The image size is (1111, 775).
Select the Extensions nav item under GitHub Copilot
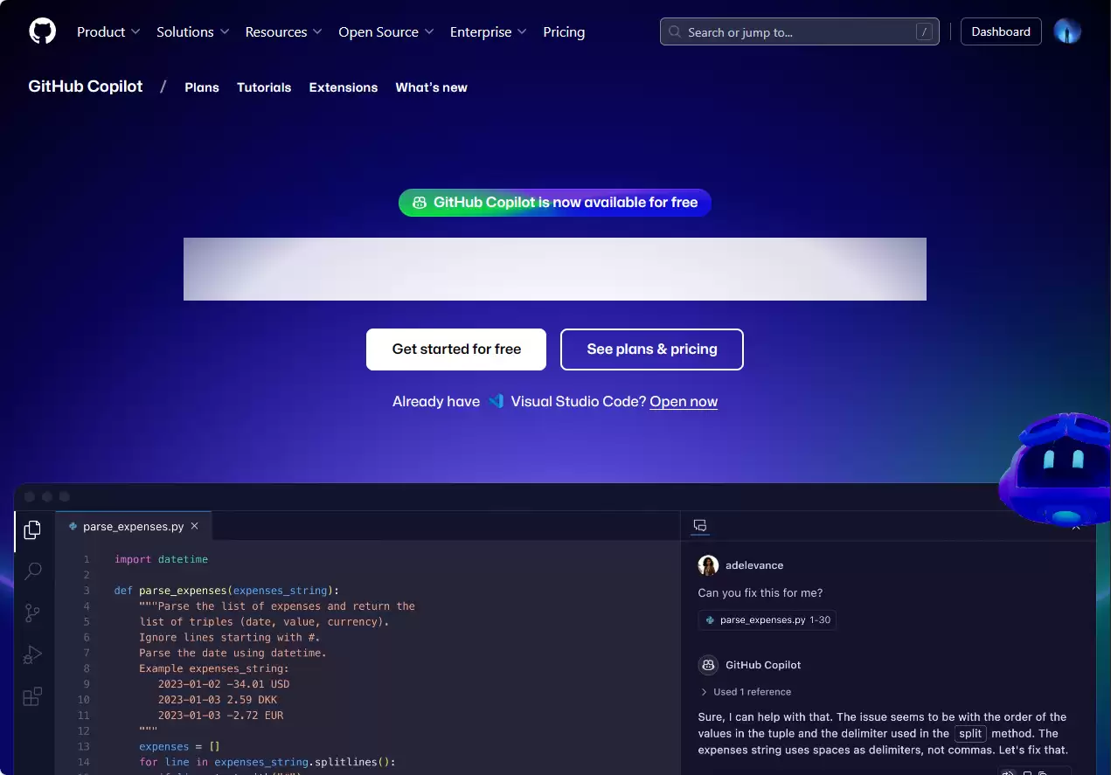[343, 87]
